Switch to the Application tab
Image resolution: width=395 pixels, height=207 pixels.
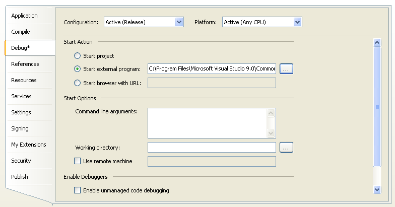pos(25,16)
